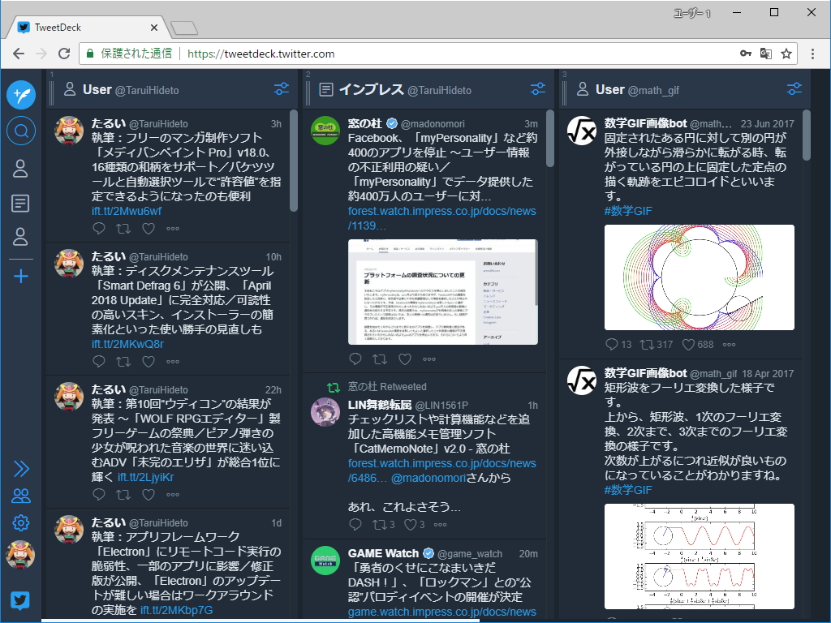Open the accounts panel people icon
The width and height of the screenshot is (831, 623).
pos(20,496)
